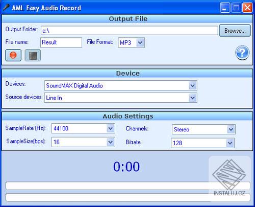Click the Channels label
255x207 pixels.
(x=137, y=128)
